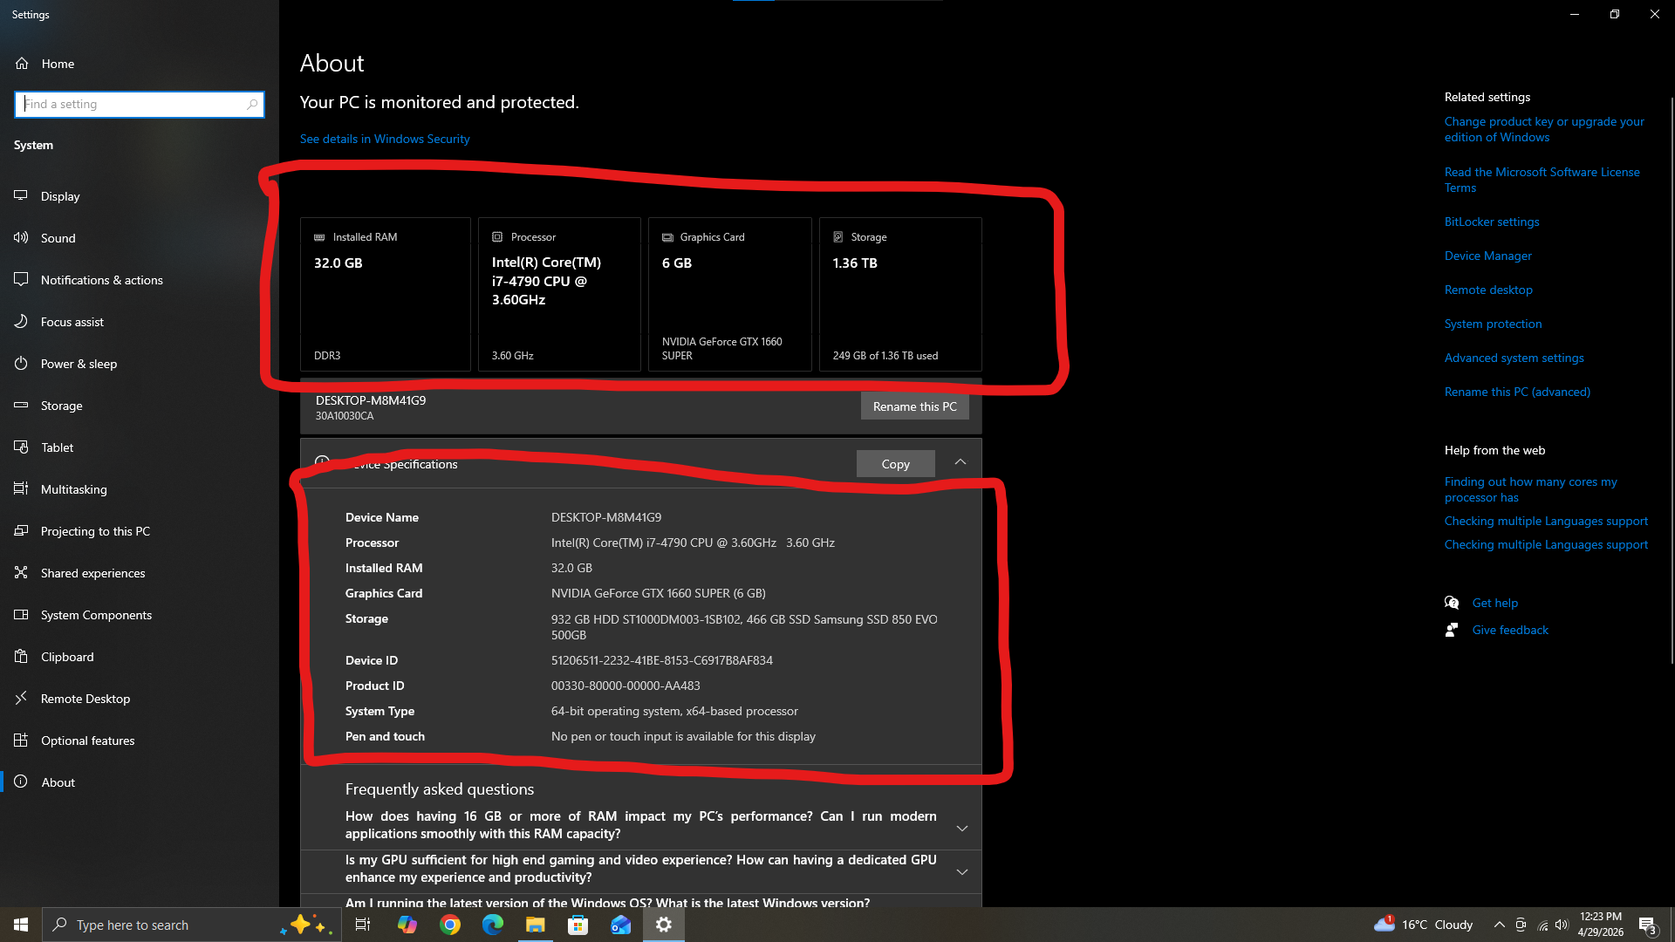The height and width of the screenshot is (942, 1675).
Task: Click the Installed RAM 32.0 GB card
Action: tap(386, 295)
